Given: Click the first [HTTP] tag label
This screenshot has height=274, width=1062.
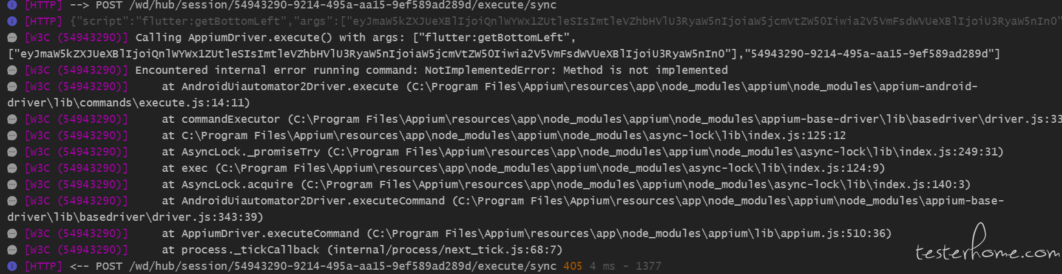Looking at the screenshot, I should click(43, 5).
